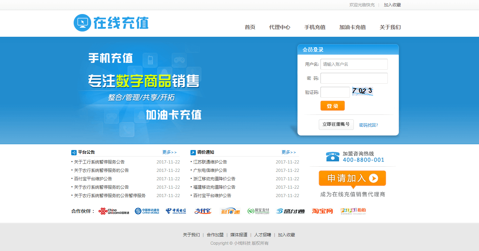Expand 更多 in 平台公告 section
The height and width of the screenshot is (251, 479).
169,152
